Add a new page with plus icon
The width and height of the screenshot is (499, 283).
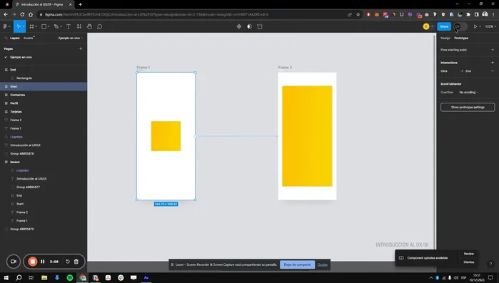click(x=81, y=49)
